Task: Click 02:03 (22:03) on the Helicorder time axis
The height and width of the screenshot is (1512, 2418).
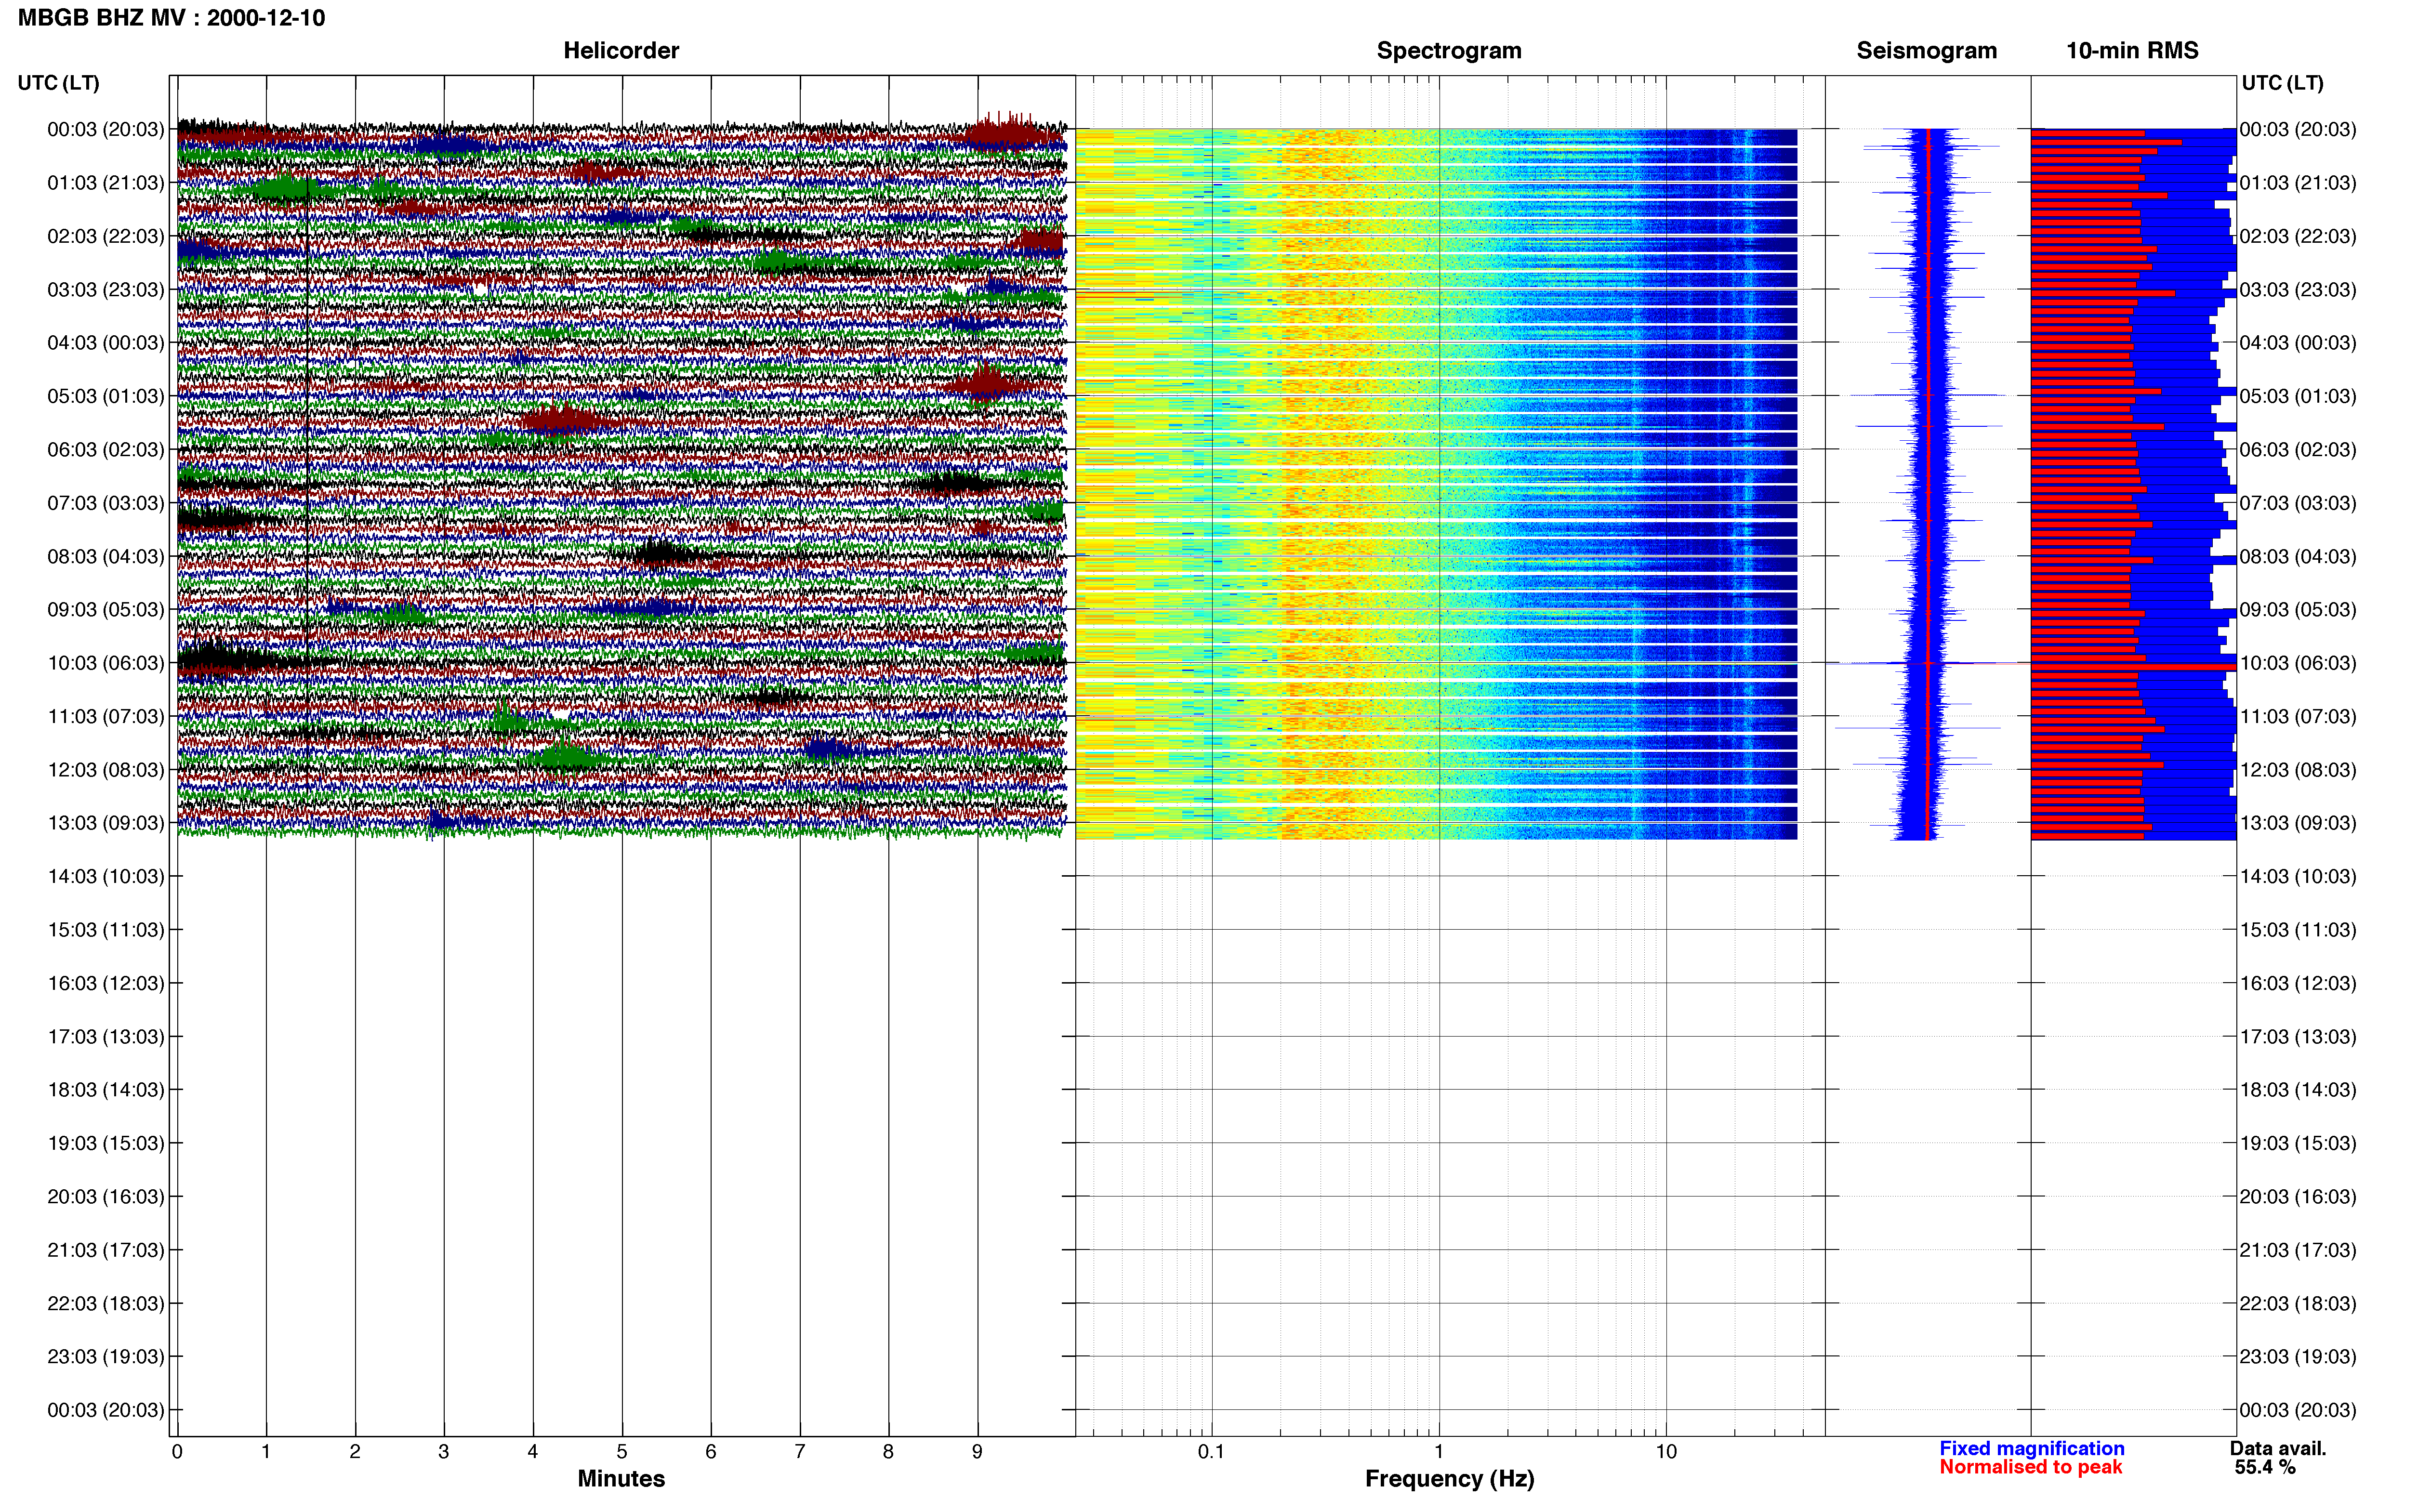Action: (x=106, y=236)
